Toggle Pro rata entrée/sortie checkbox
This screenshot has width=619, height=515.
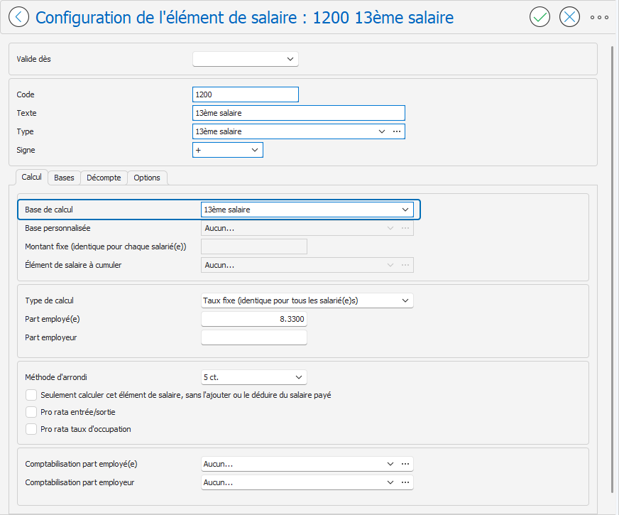click(x=31, y=412)
